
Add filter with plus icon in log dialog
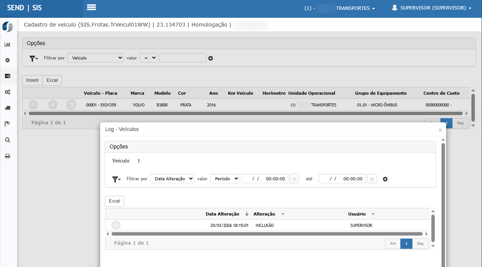pos(385,179)
